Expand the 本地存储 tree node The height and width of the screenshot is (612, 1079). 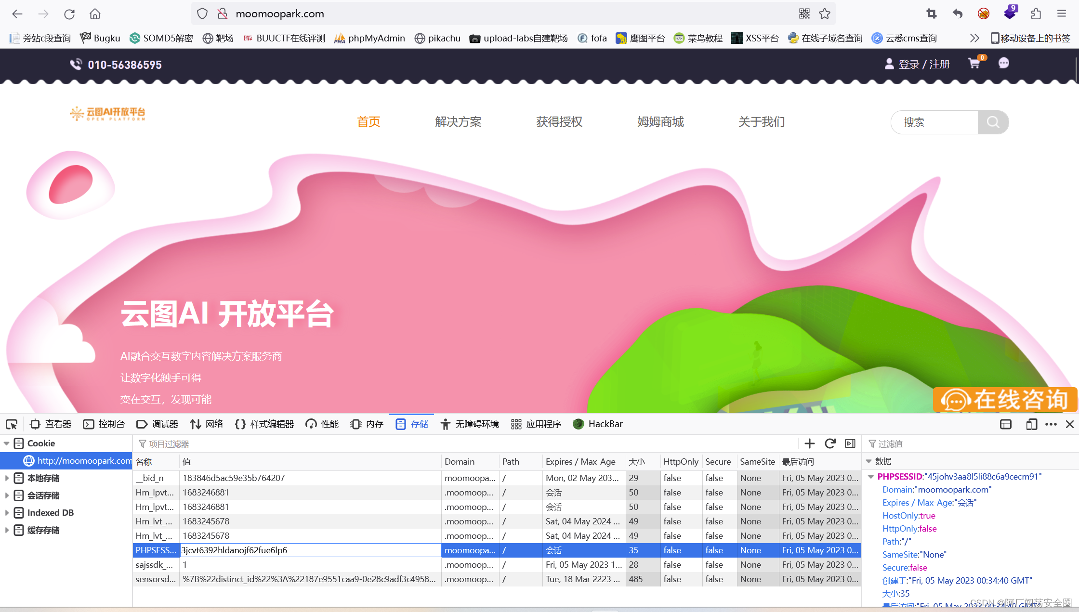[x=7, y=478]
